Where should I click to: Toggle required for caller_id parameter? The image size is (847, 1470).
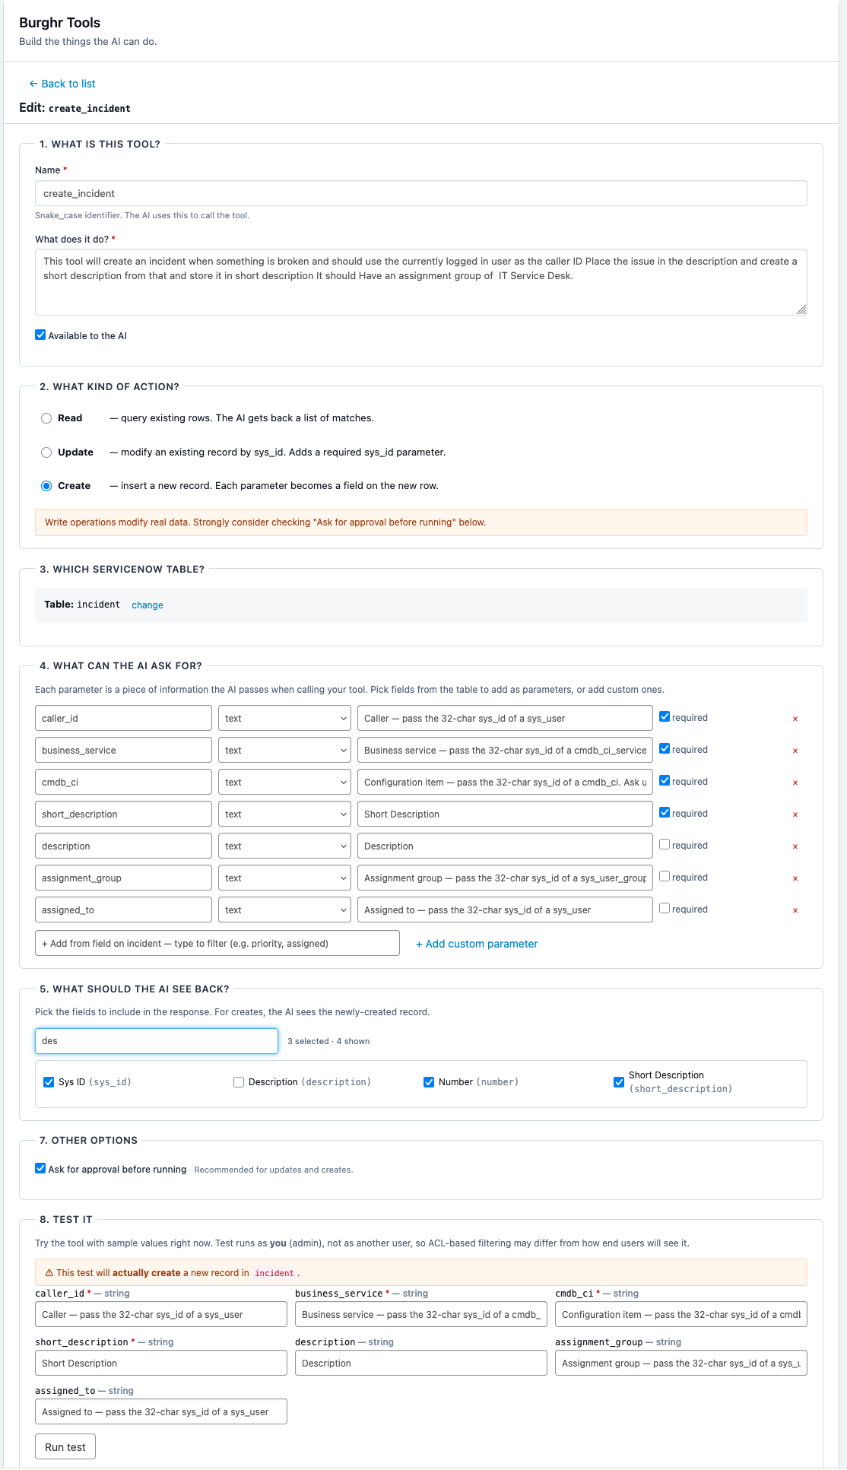coord(665,716)
